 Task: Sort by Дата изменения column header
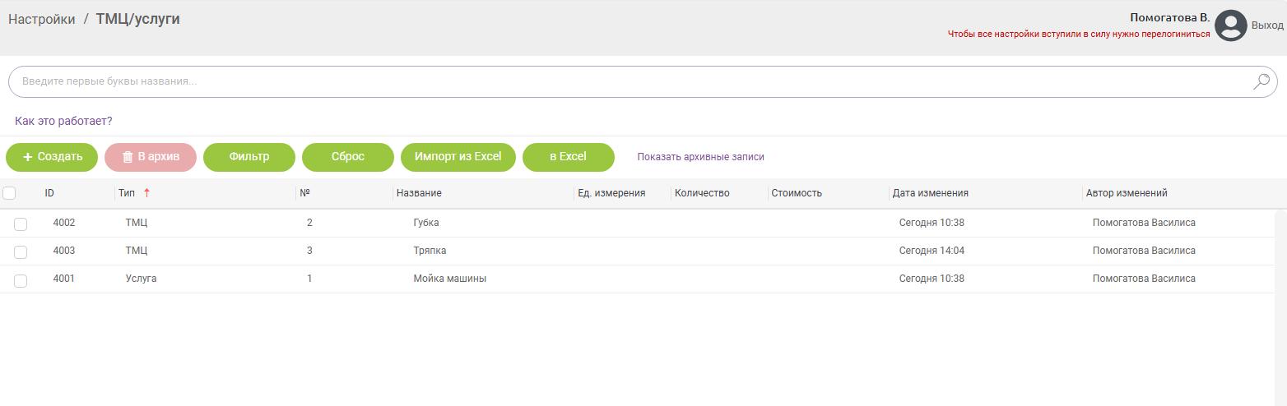(x=930, y=193)
